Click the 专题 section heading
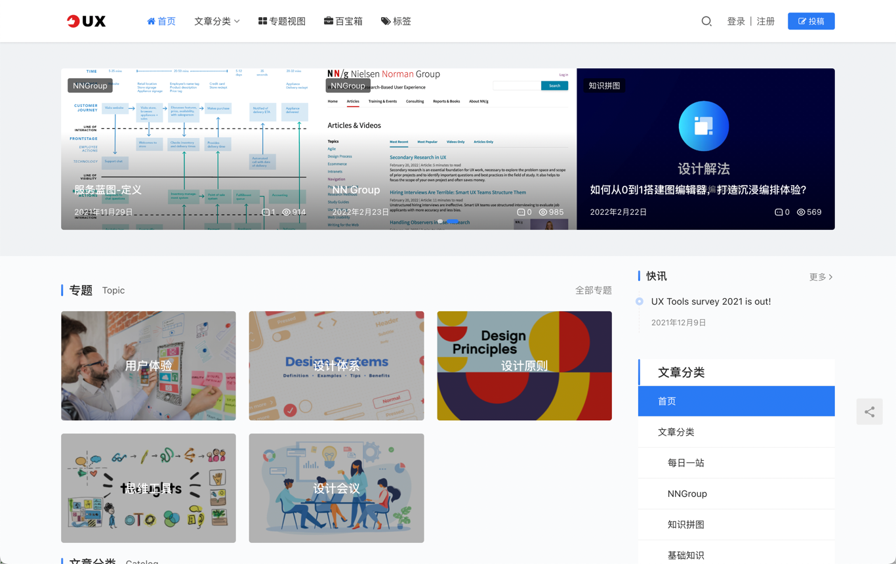 click(81, 290)
